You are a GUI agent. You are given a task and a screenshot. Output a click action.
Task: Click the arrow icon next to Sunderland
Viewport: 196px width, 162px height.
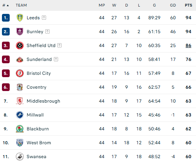pos(56,59)
